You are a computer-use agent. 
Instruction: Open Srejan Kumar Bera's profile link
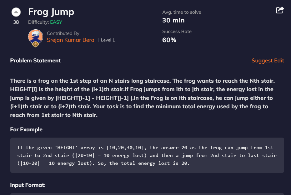point(71,40)
